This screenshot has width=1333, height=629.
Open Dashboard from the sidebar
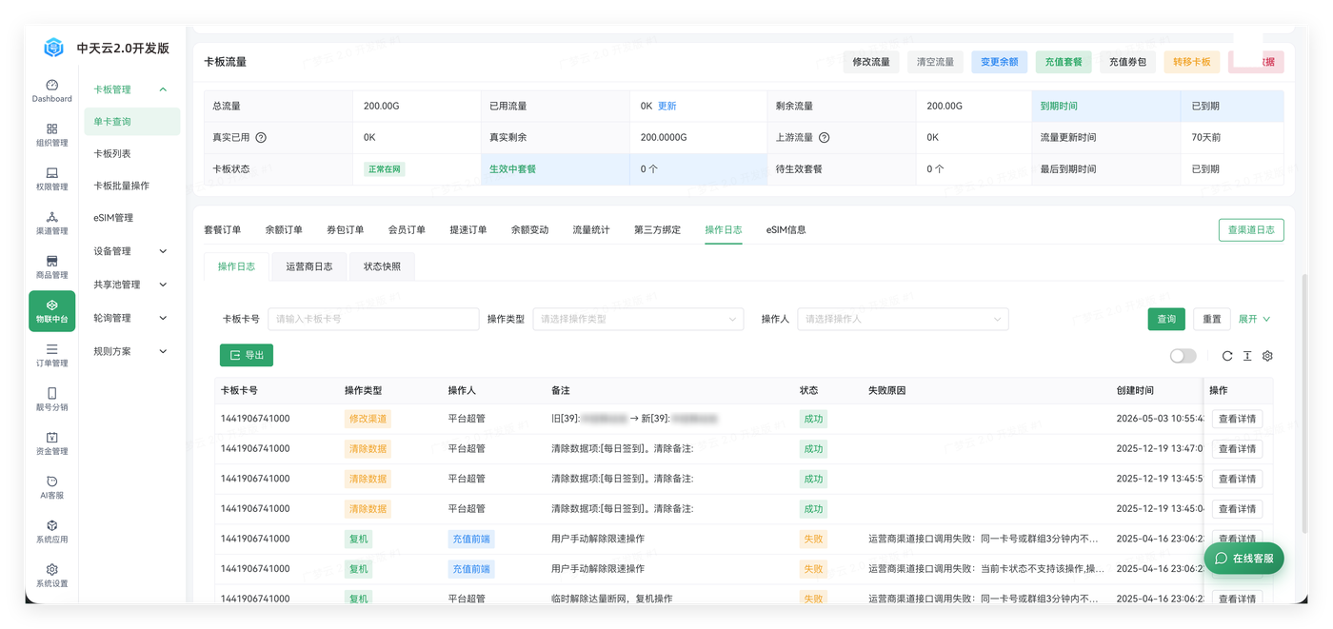(x=51, y=91)
